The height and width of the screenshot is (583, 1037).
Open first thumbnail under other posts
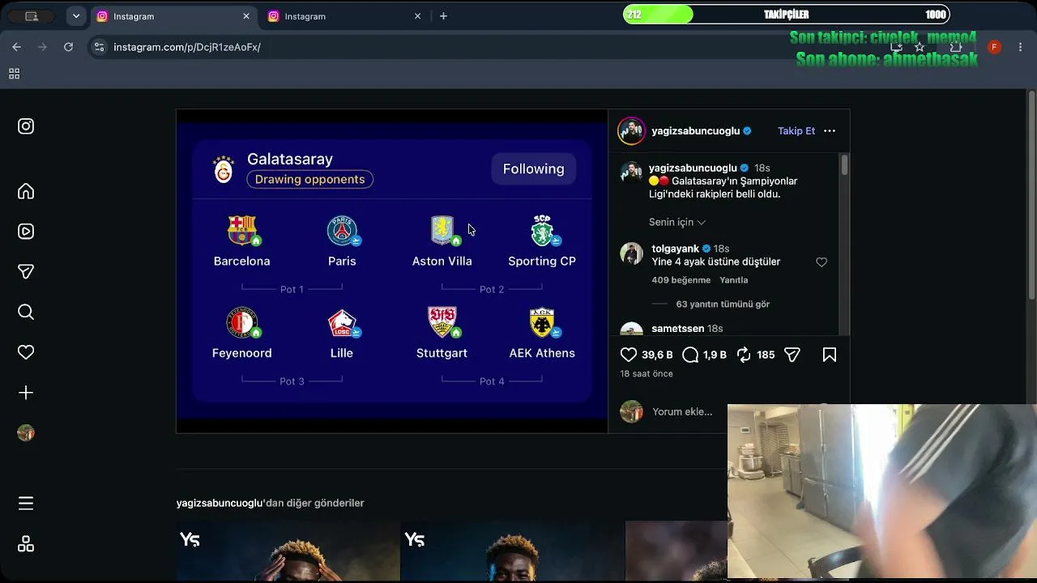click(288, 551)
